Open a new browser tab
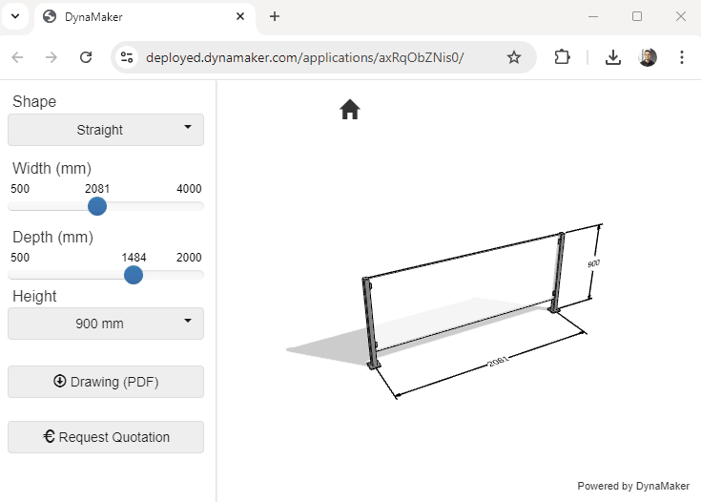This screenshot has height=502, width=701. pos(275,16)
